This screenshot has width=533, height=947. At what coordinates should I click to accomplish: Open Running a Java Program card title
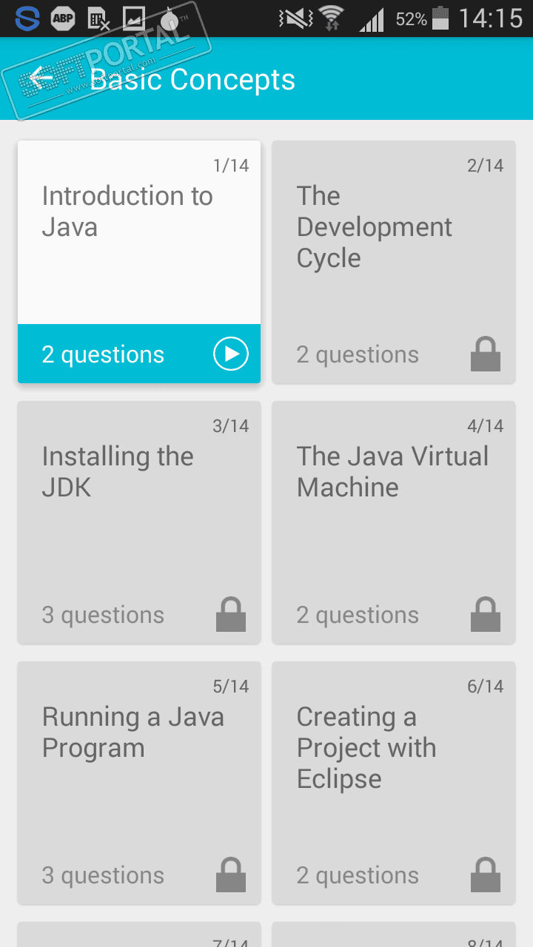coord(133,732)
